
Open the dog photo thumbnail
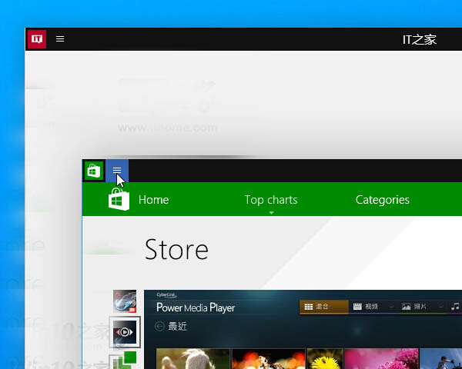[192, 359]
